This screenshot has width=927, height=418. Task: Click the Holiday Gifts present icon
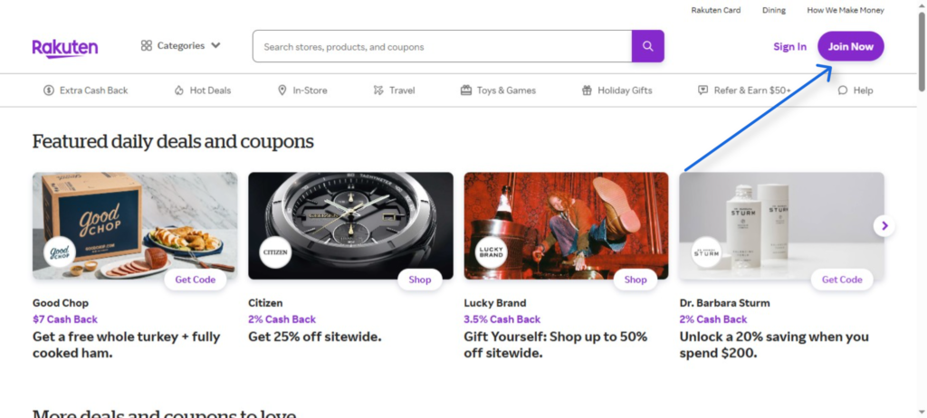click(587, 90)
